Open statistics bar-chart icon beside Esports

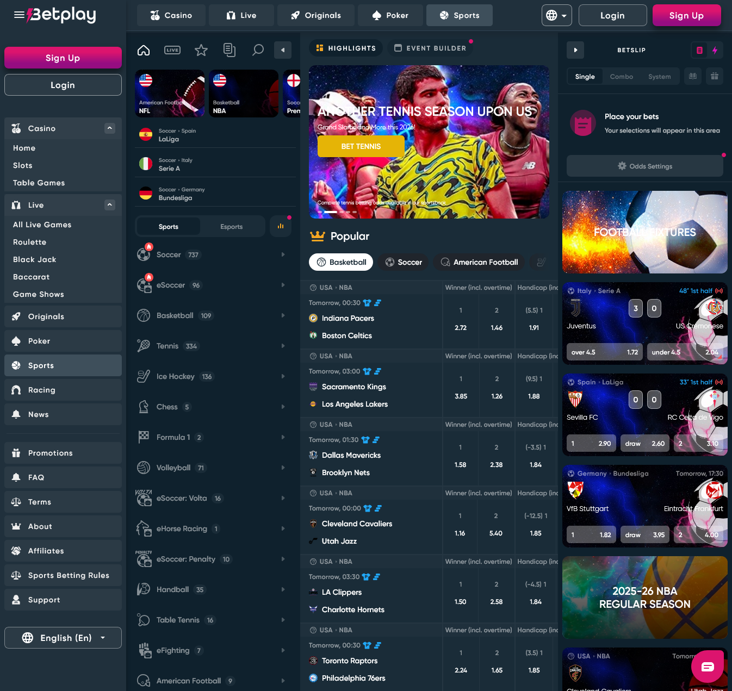point(281,226)
